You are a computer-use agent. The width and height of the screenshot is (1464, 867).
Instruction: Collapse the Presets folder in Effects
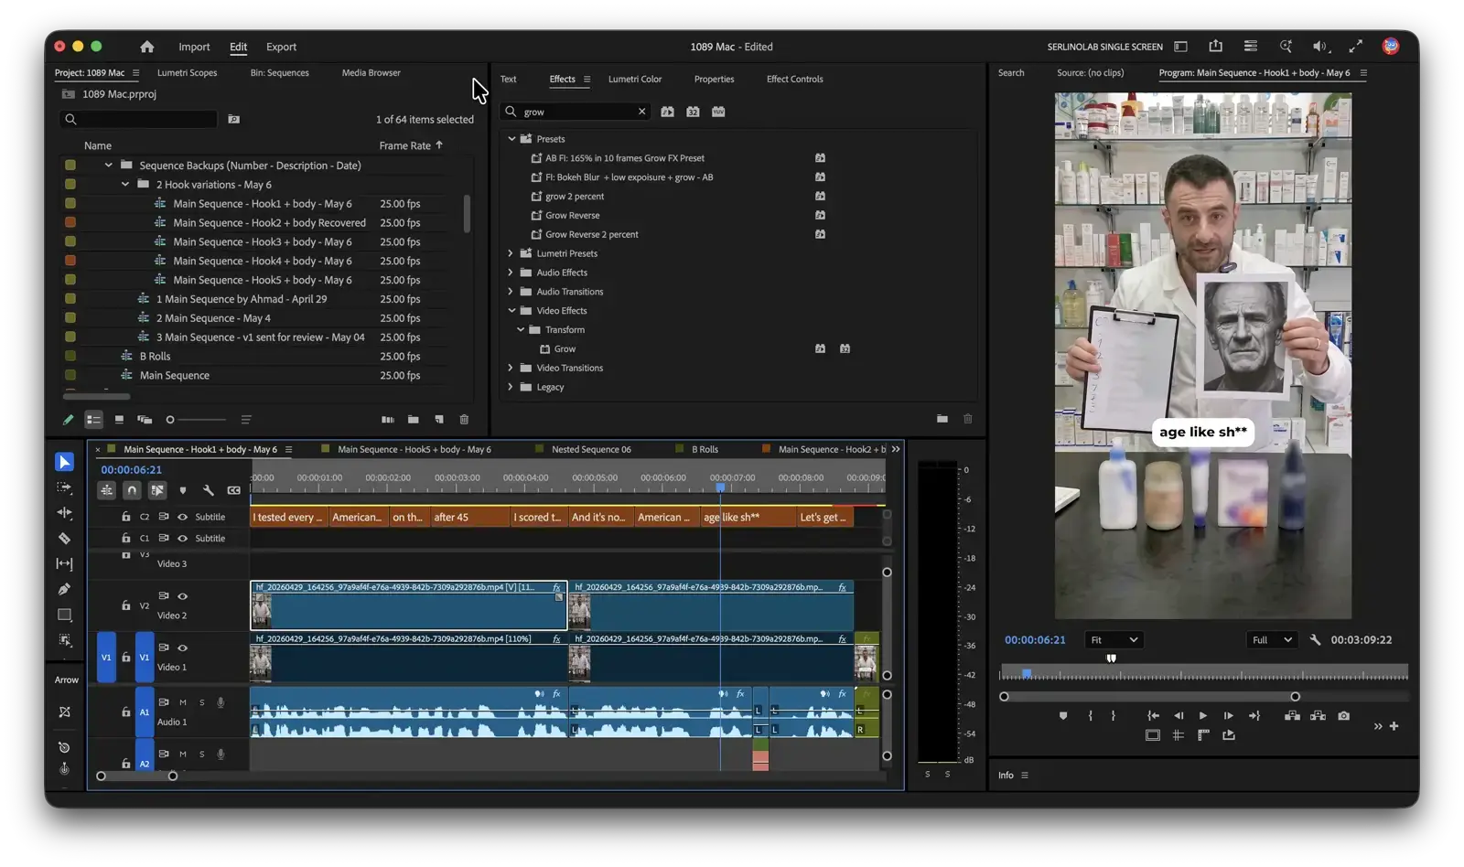(x=511, y=139)
